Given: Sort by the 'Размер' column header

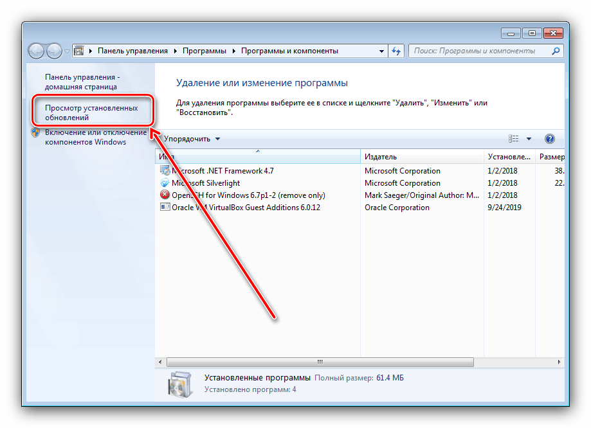Looking at the screenshot, I should (x=550, y=157).
